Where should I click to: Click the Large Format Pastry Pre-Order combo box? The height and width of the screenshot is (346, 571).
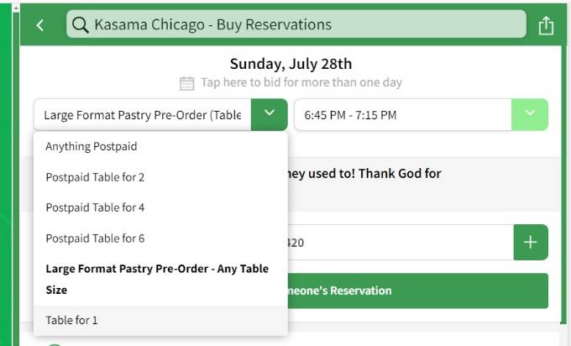(x=143, y=114)
